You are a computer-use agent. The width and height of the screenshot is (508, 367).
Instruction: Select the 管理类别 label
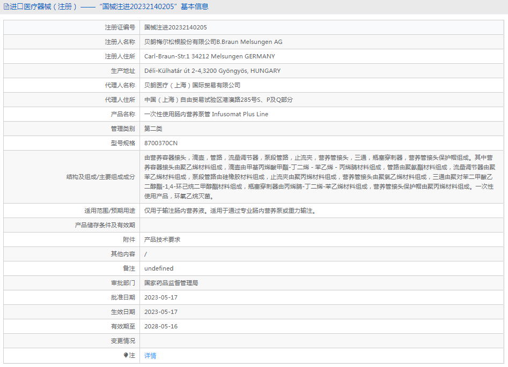tap(123, 129)
